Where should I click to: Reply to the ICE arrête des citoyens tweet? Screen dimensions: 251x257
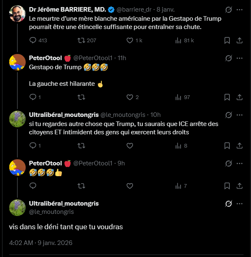click(35, 145)
